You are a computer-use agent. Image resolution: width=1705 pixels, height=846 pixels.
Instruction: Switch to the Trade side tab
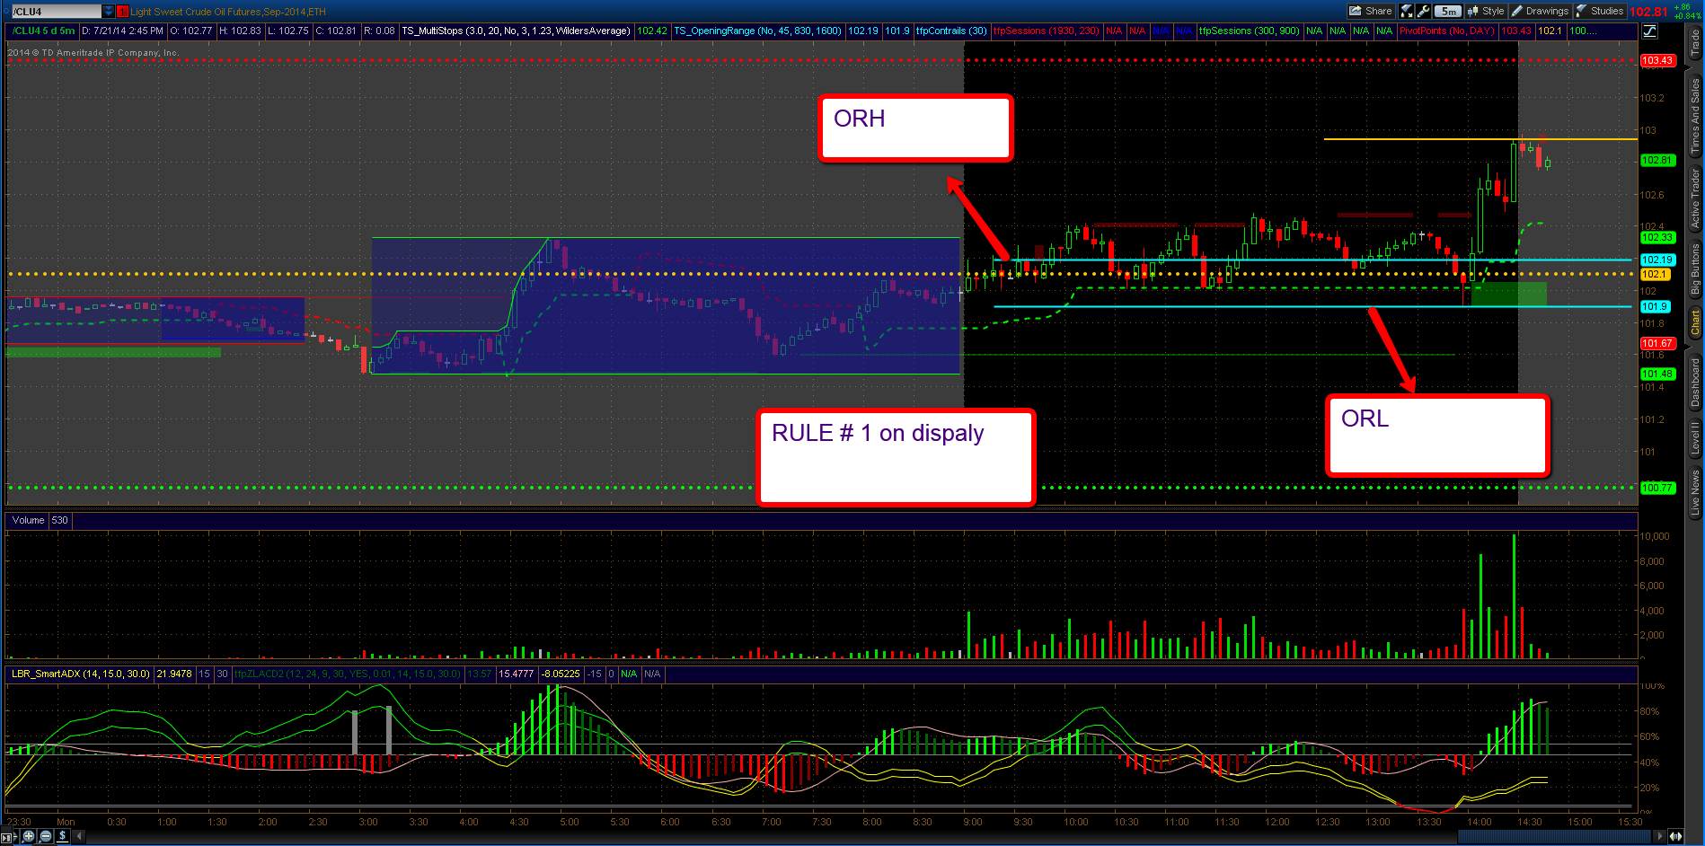tap(1695, 44)
